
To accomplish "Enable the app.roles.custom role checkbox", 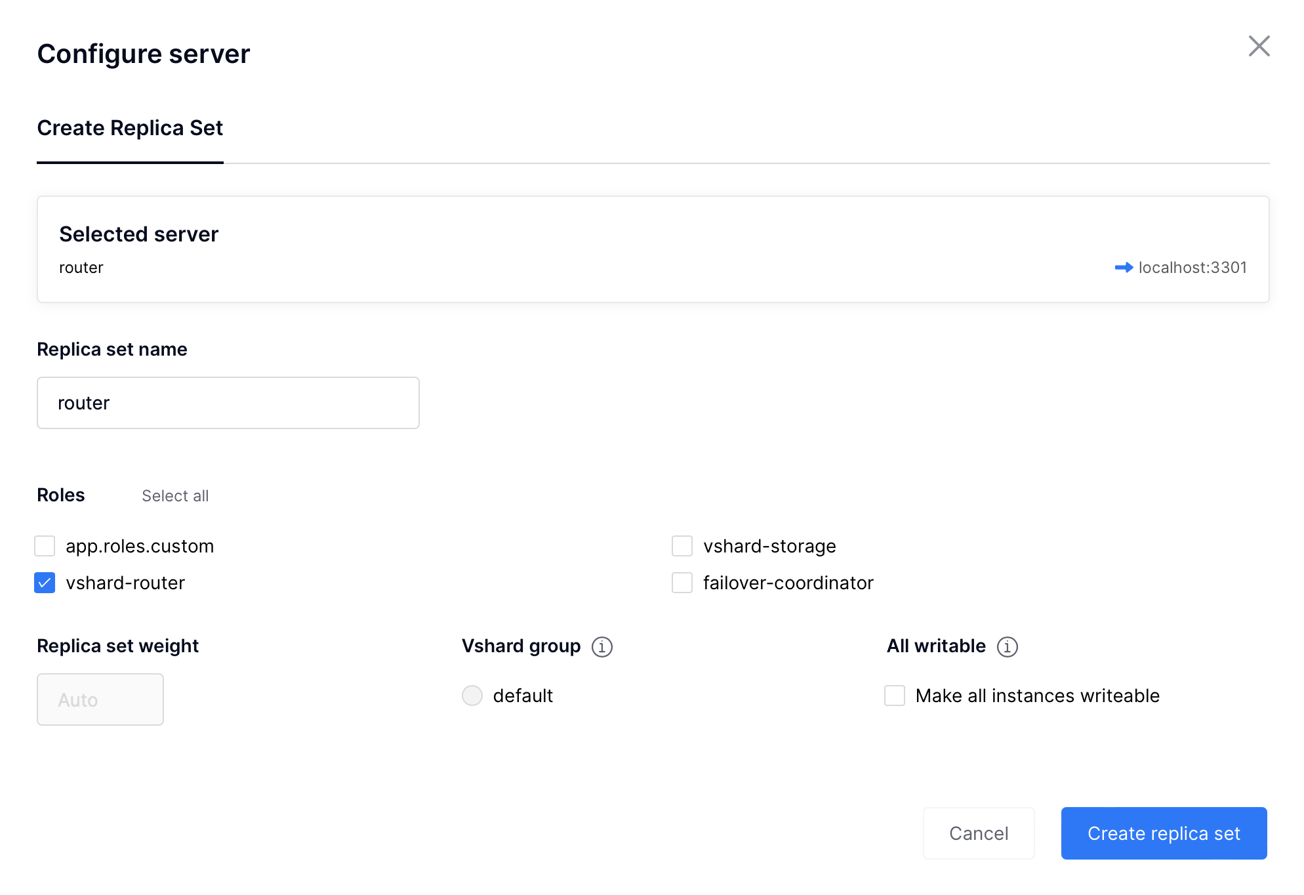I will click(45, 546).
